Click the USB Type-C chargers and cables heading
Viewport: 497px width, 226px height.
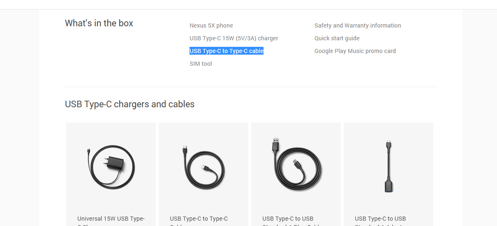point(129,104)
